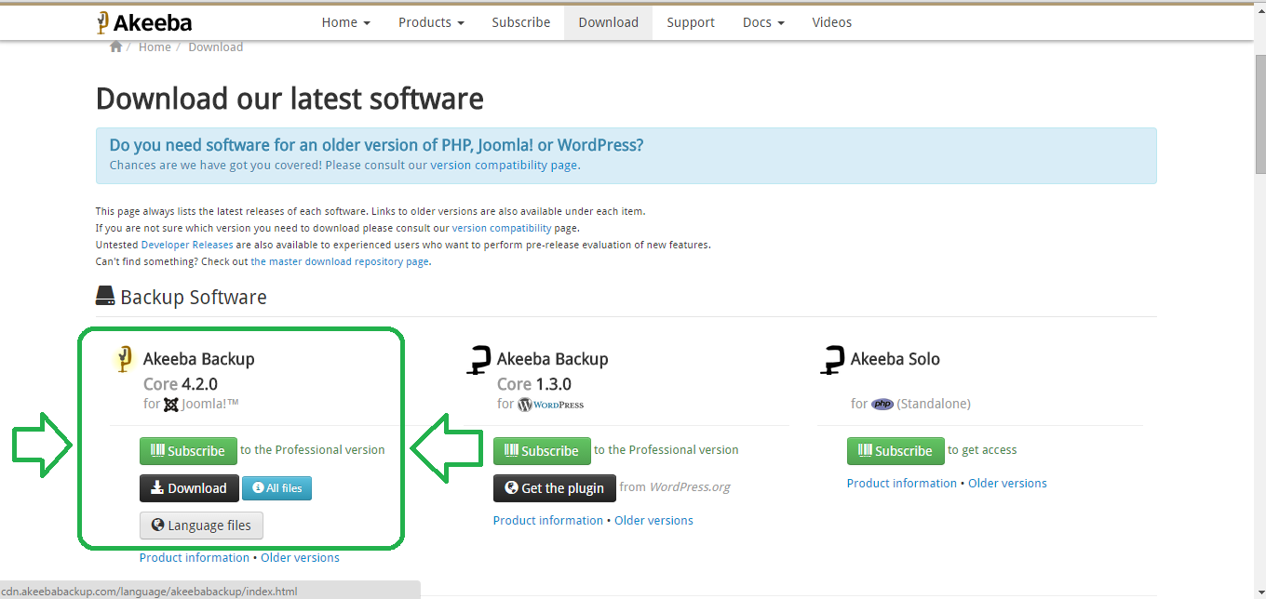This screenshot has width=1266, height=599.
Task: Select the Download nav item
Action: (x=608, y=22)
